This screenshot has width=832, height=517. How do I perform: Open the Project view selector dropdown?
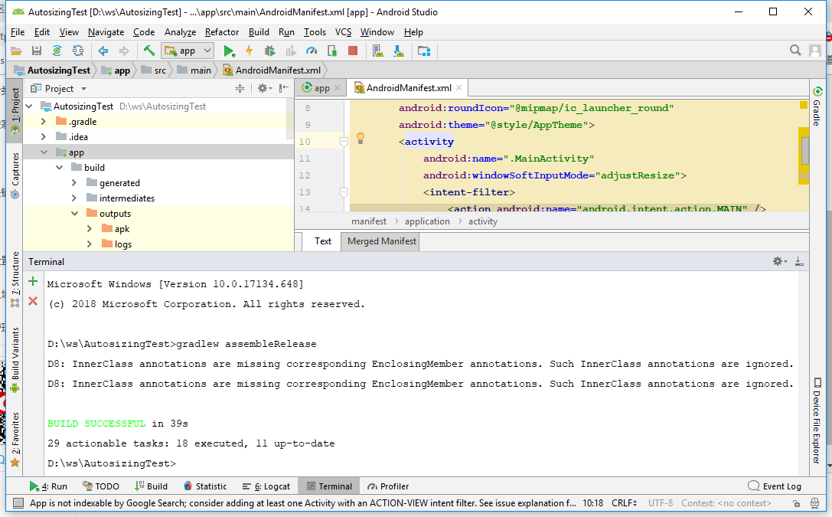click(58, 89)
